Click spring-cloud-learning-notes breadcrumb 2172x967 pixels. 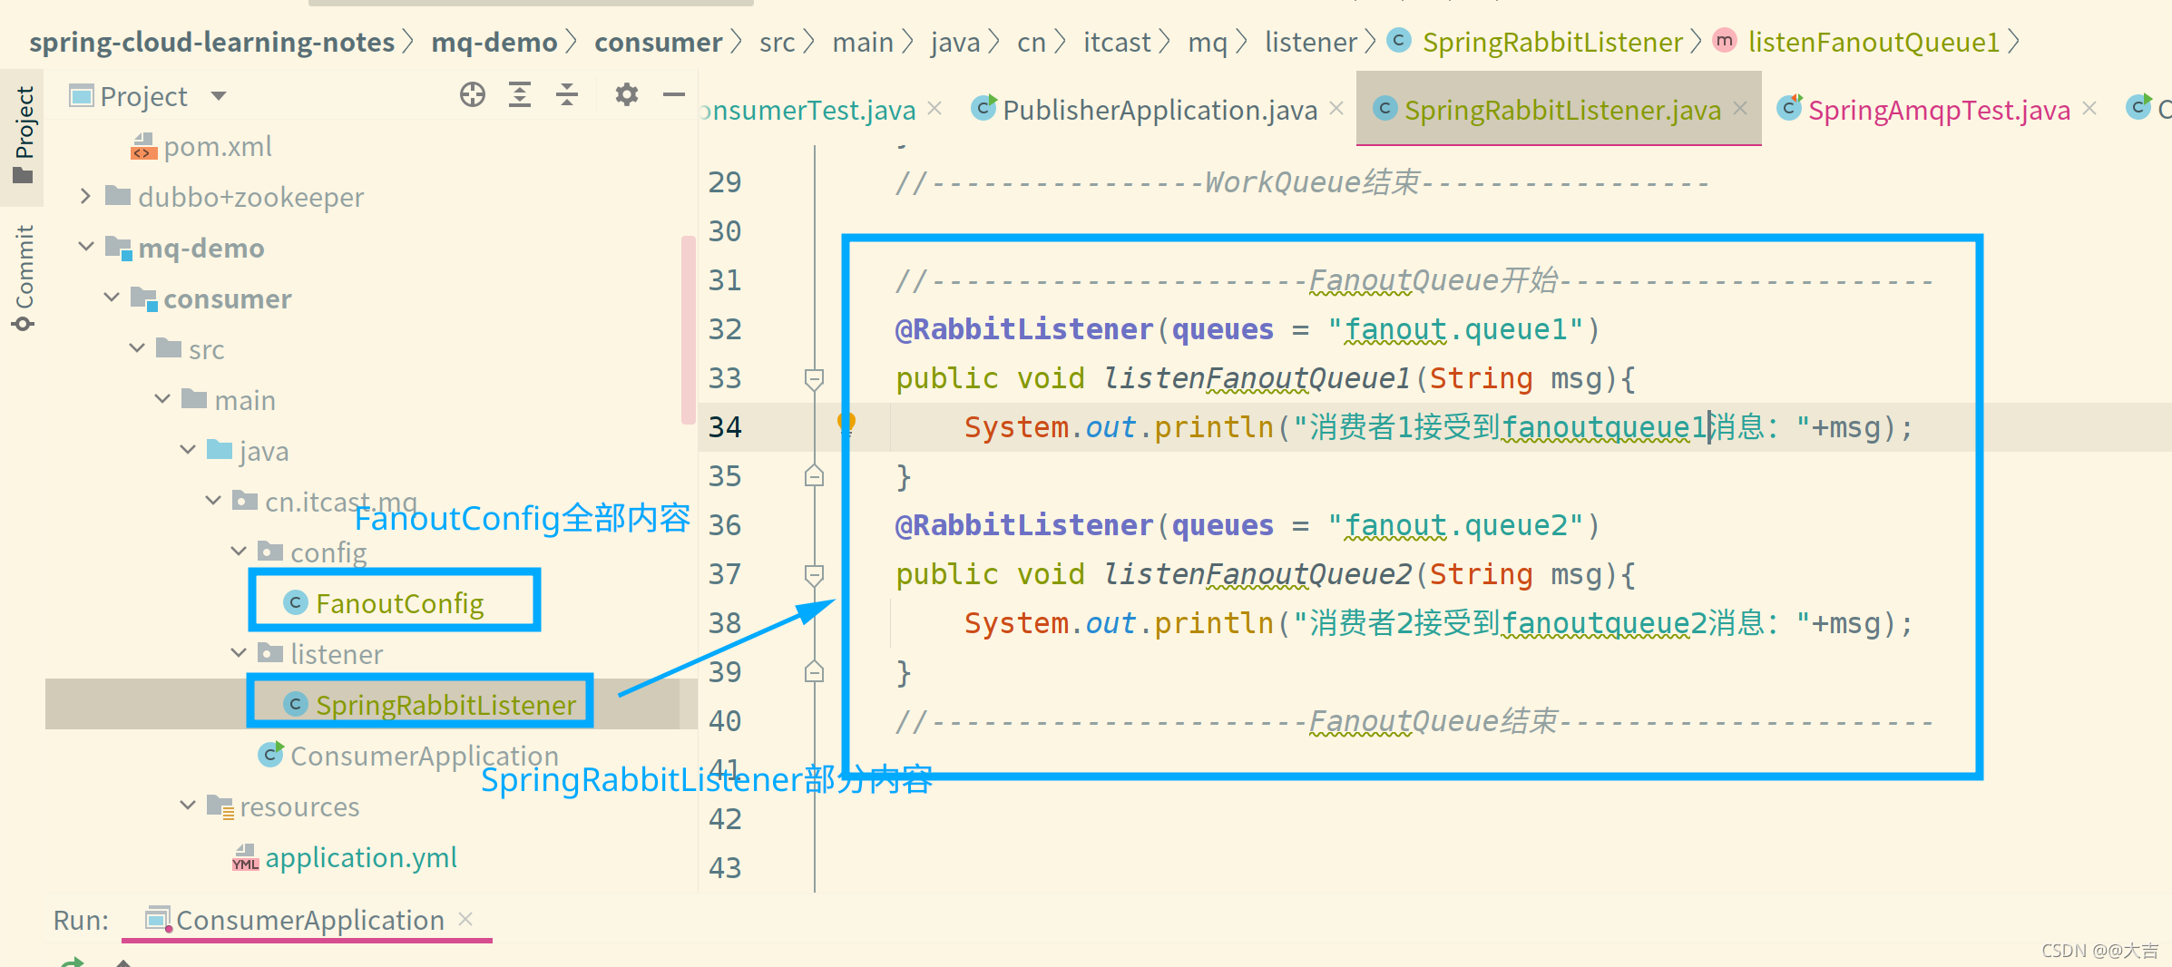coord(211,42)
